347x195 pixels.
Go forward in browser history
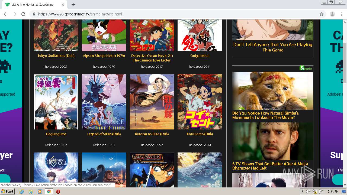(x=15, y=14)
